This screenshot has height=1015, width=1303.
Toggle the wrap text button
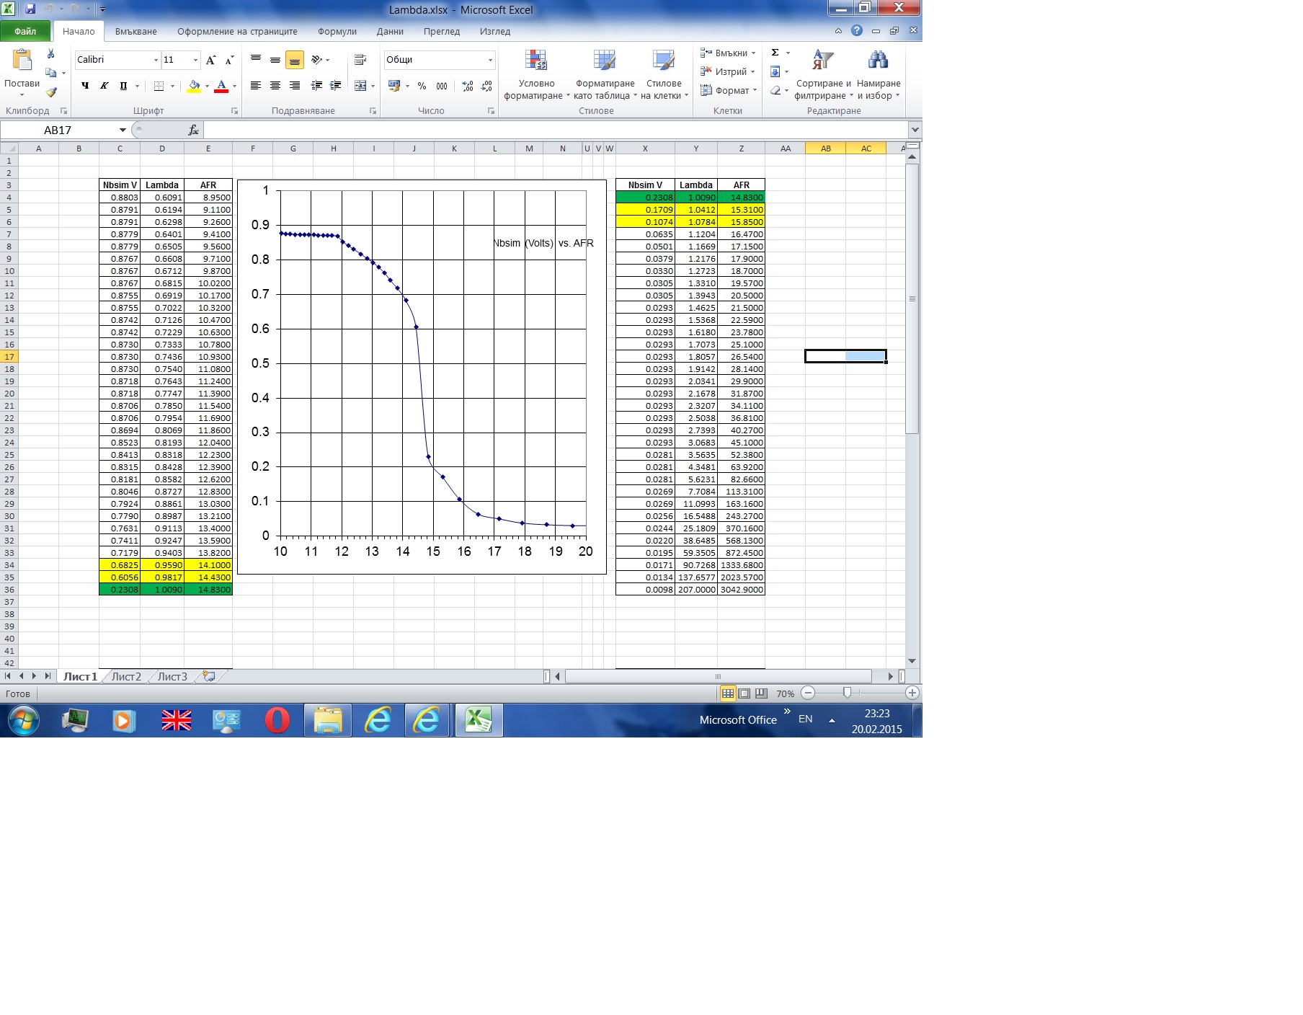coord(360,60)
